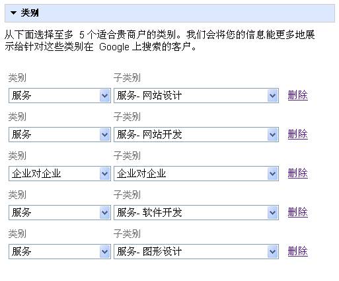339x281 pixels.
Task: Open the first row 服务 category dropdown arrow
Action: pos(105,96)
